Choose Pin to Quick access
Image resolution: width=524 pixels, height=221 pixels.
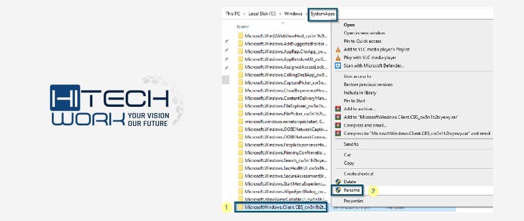click(x=362, y=41)
